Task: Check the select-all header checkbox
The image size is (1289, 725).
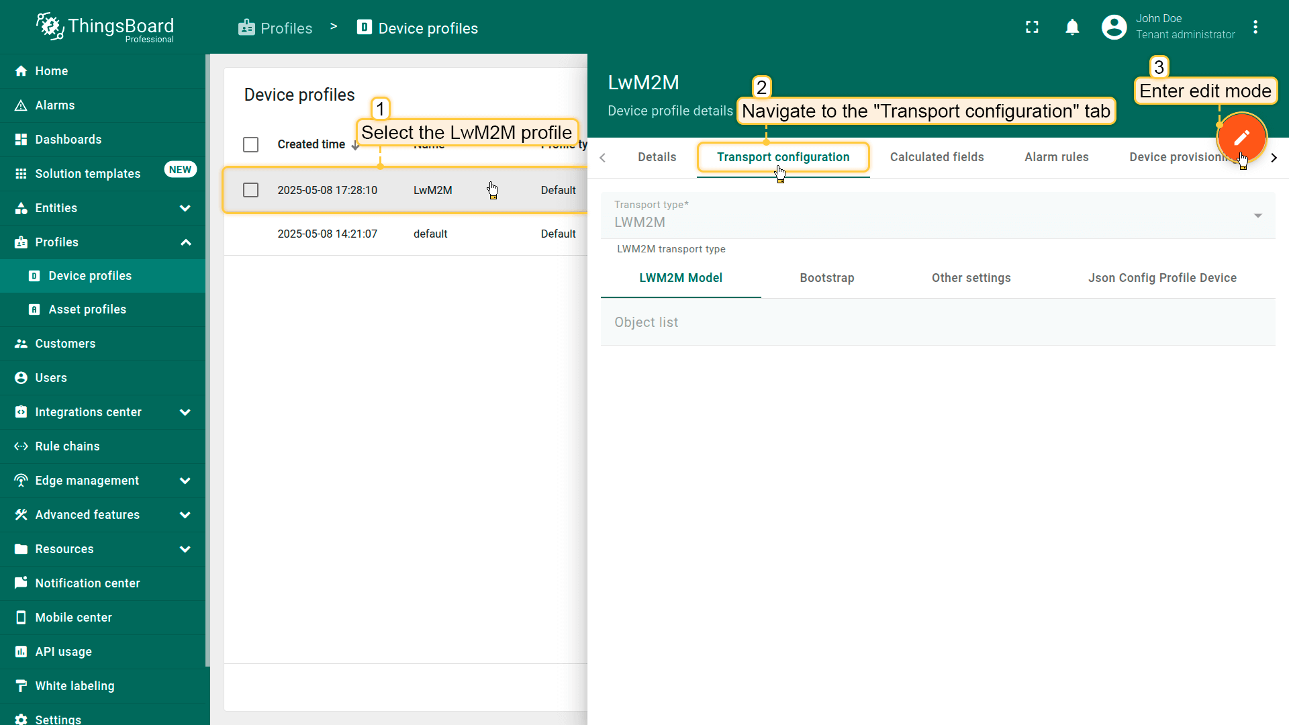Action: coord(250,144)
